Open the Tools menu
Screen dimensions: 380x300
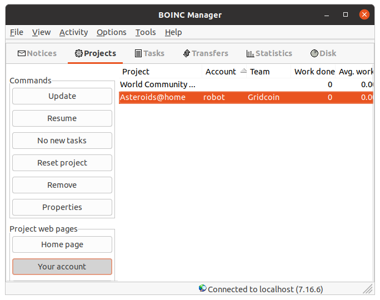pos(146,32)
